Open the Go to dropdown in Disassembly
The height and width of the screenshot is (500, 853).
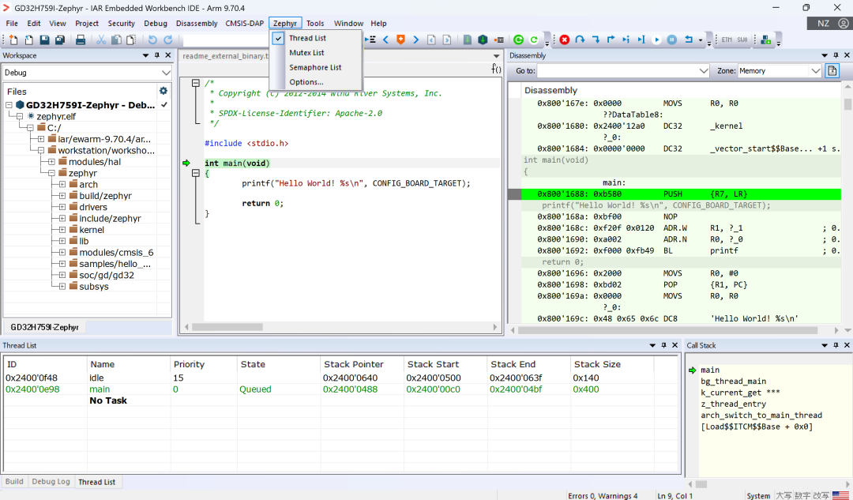(x=704, y=71)
